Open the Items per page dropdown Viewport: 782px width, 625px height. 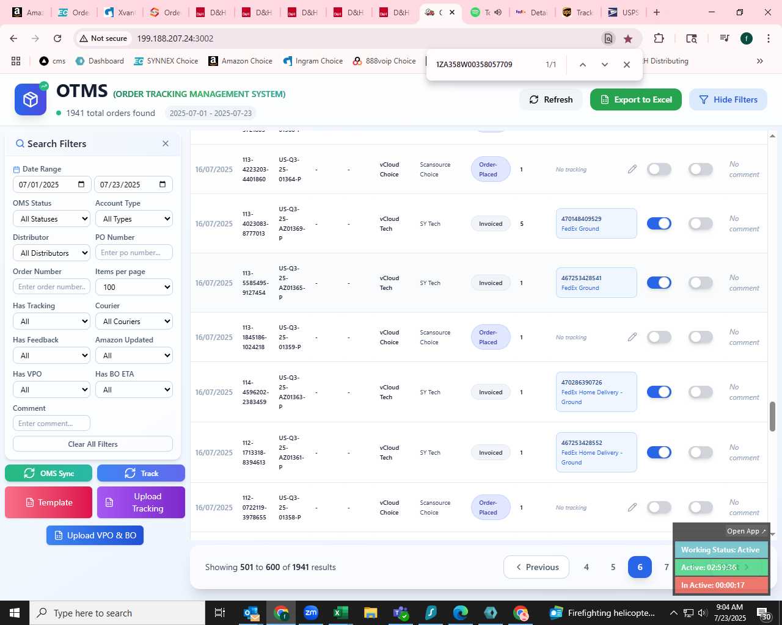click(x=134, y=287)
